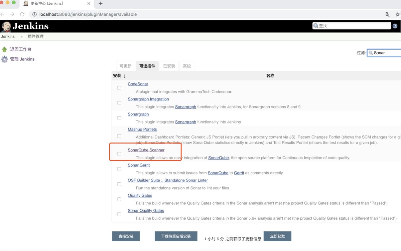The width and height of the screenshot is (401, 251).
Task: Open the CodeSonar plugin link
Action: click(138, 84)
